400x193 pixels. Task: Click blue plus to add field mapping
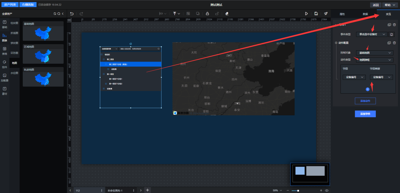tap(367, 89)
